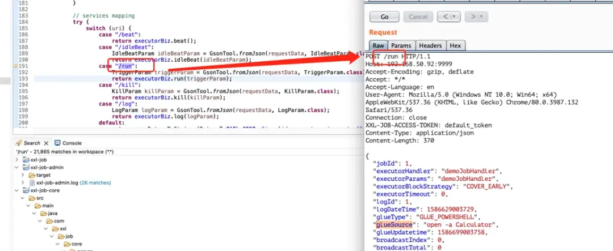
Task: Select the Console view tab
Action: click(68, 143)
